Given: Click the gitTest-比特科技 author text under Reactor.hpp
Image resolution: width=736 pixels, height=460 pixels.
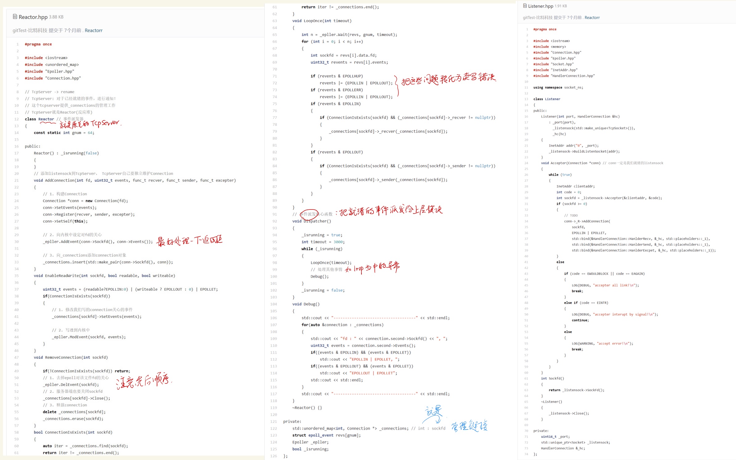Looking at the screenshot, I should coord(30,30).
